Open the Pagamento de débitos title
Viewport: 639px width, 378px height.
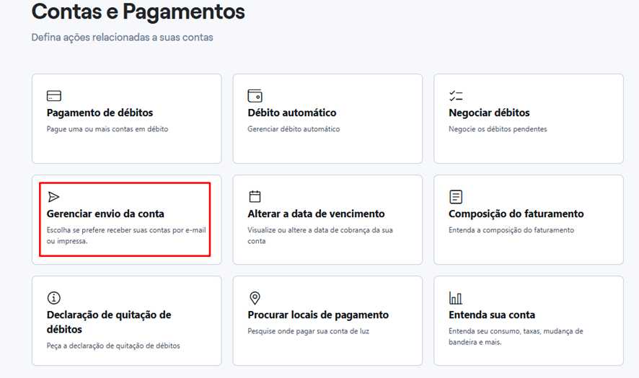(x=100, y=113)
